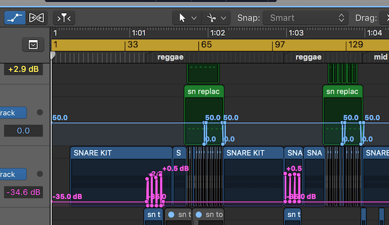The width and height of the screenshot is (389, 225).
Task: Open the Snap stepper arrows
Action: 341,18
